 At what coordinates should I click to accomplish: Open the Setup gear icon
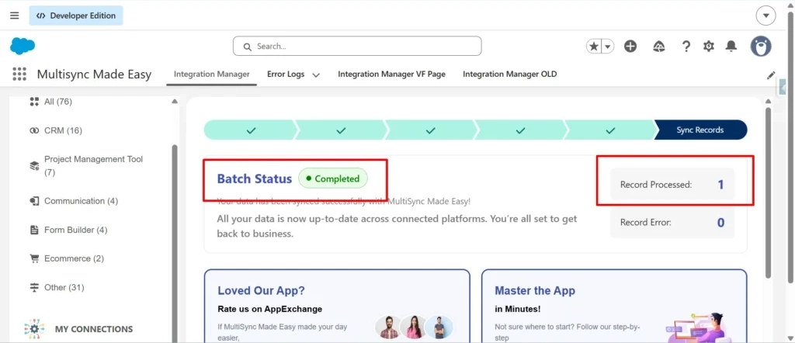(708, 47)
